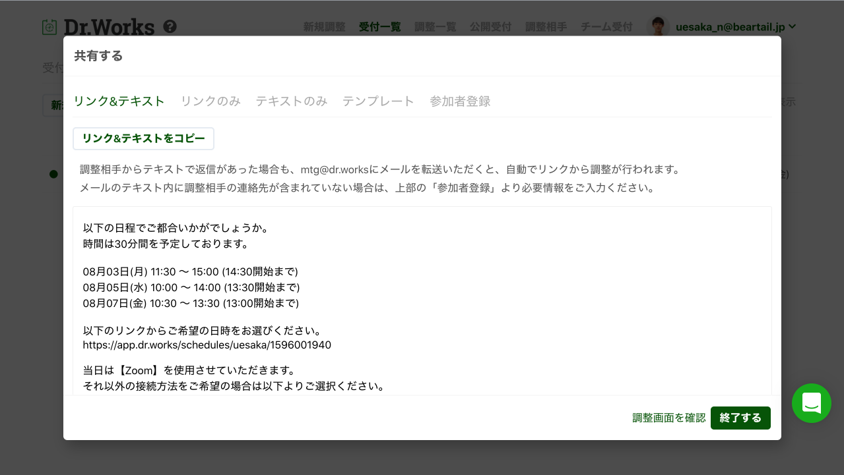Open 調整相手 in the top navigation
This screenshot has height=475, width=844.
tap(546, 27)
